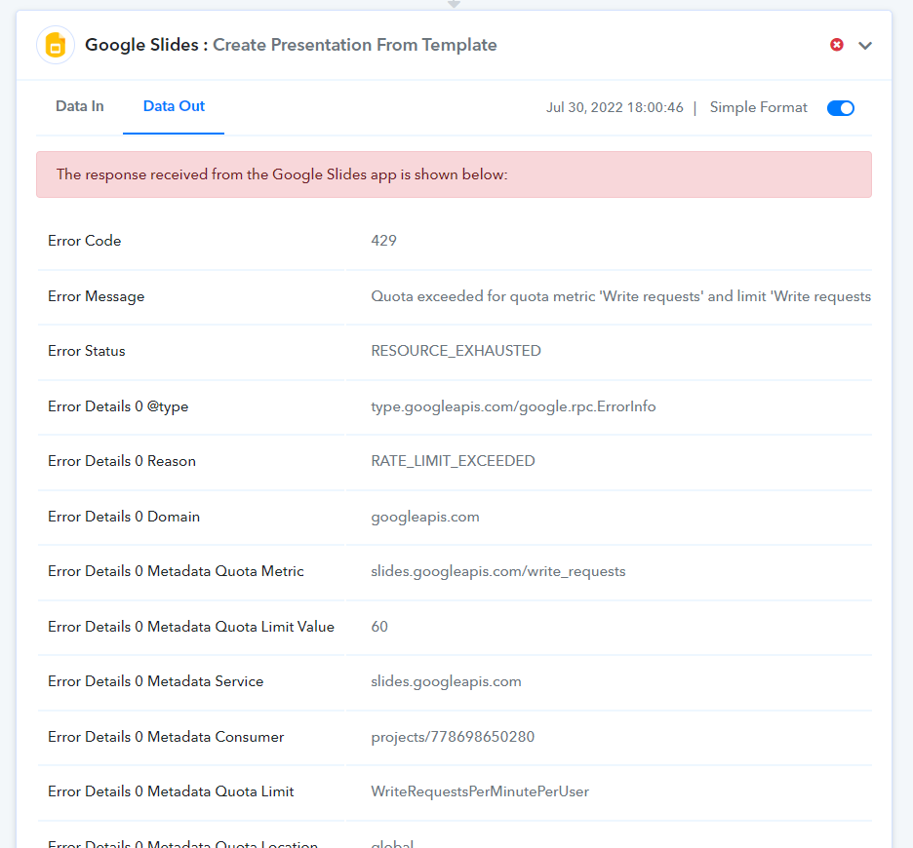This screenshot has width=913, height=848.
Task: Collapse the step with the chevron arrow
Action: pos(865,46)
